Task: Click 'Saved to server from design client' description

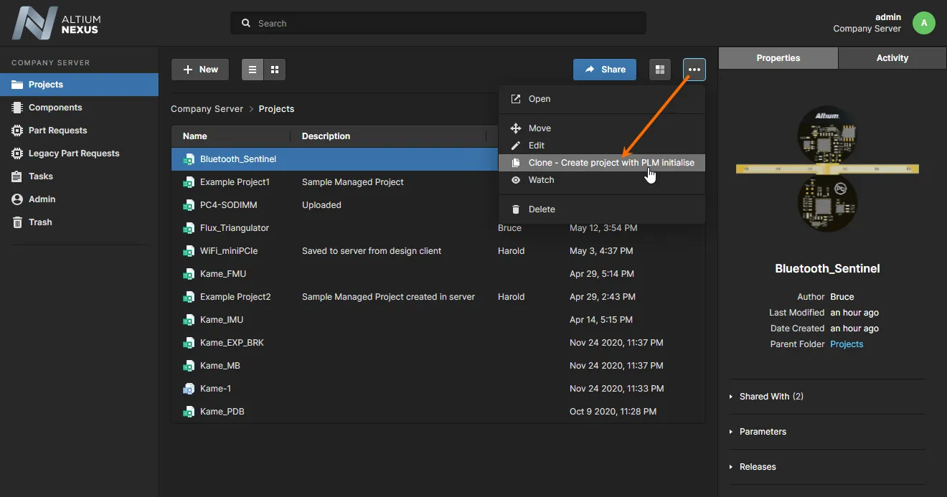Action: [x=372, y=251]
